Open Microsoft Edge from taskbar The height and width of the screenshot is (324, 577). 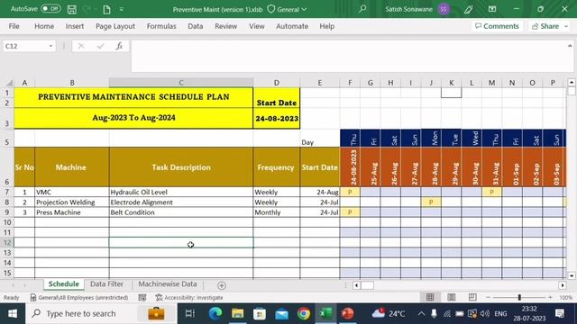[x=215, y=314]
